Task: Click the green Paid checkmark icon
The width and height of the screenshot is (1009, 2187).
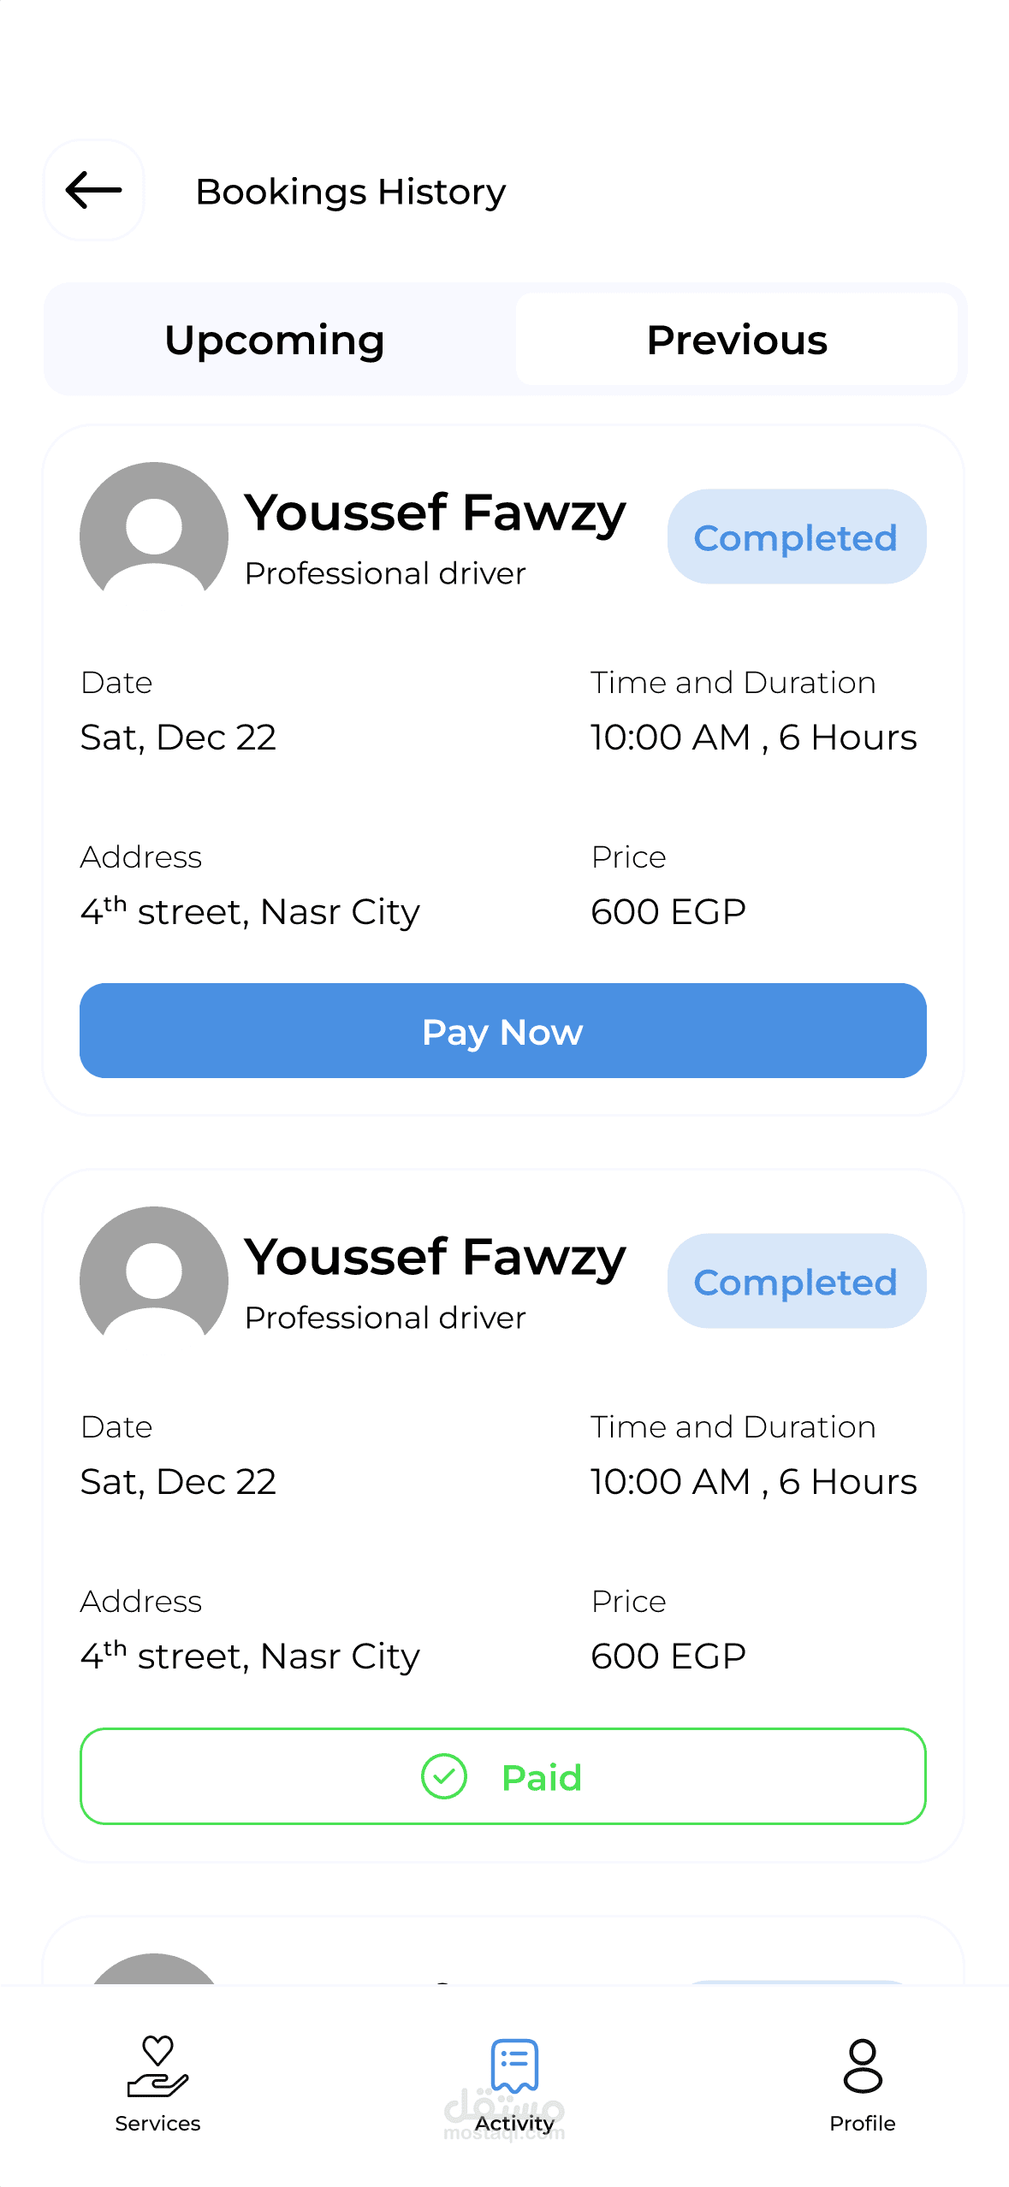Action: click(x=444, y=1776)
